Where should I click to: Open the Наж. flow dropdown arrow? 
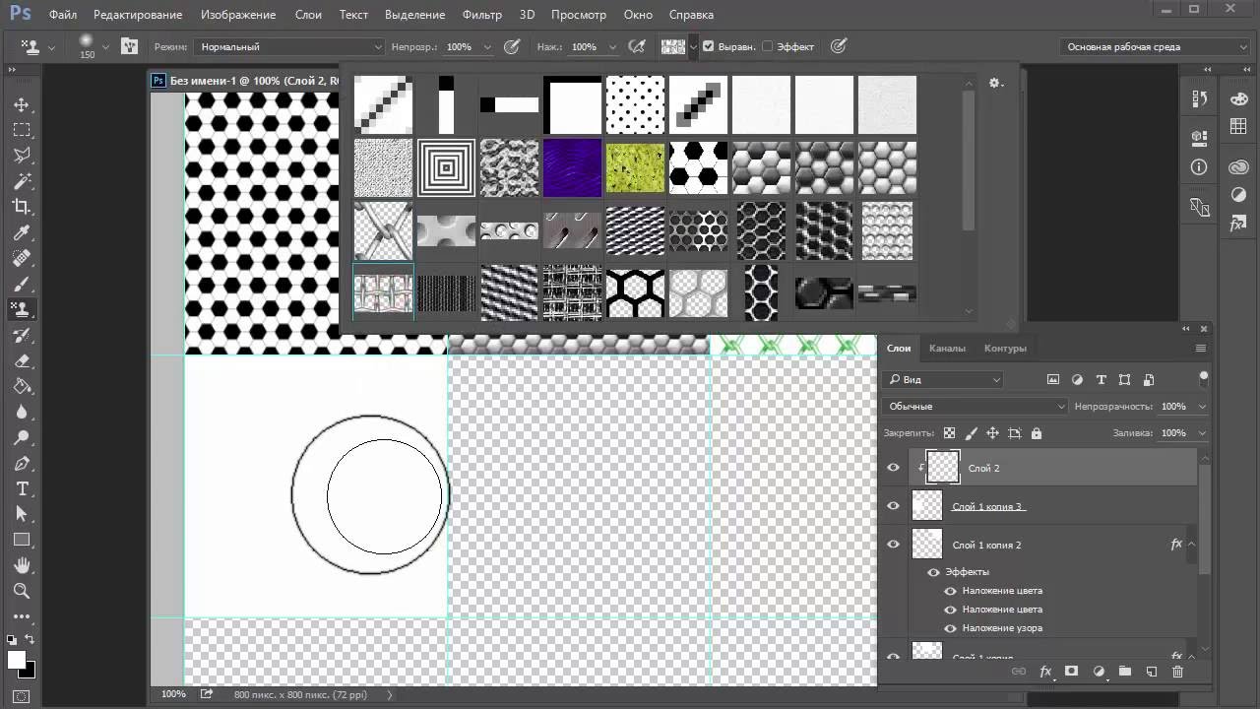pos(611,46)
